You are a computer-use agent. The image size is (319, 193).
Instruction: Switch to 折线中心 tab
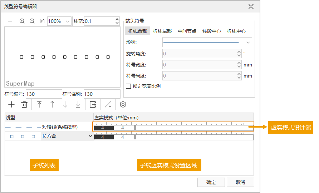pyautogui.click(x=236, y=31)
